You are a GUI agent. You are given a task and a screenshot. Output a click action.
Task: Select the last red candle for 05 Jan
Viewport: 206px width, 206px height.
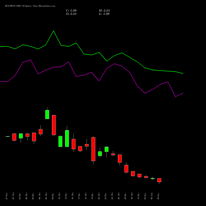159,180
